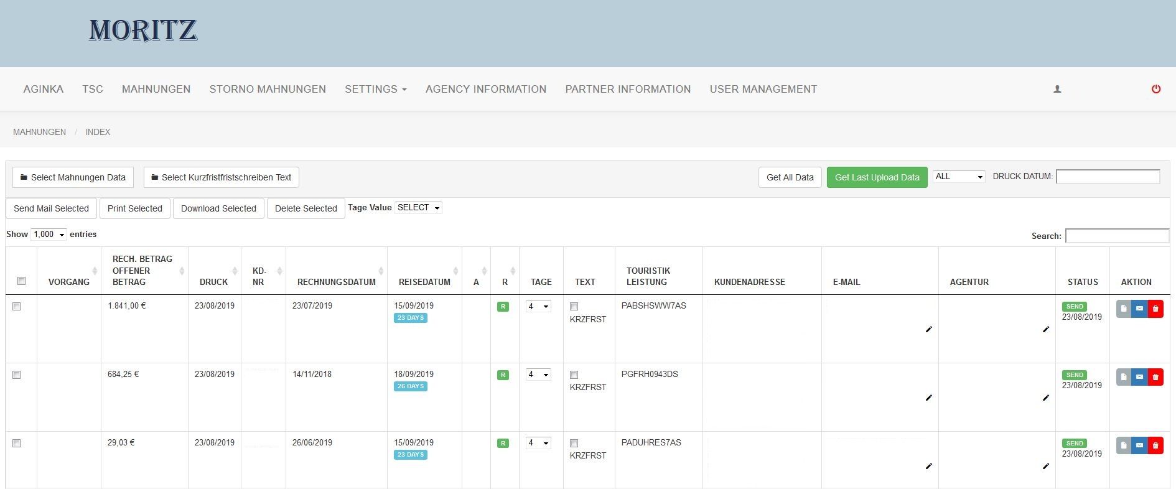Open document icon for the 29,03 € row
The width and height of the screenshot is (1176, 489).
pyautogui.click(x=1123, y=445)
